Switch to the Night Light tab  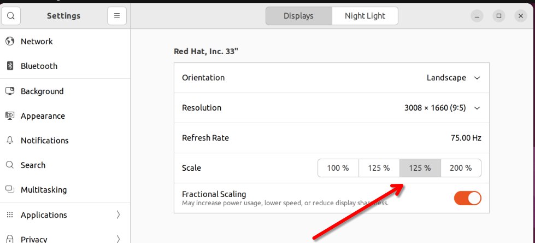coord(364,16)
